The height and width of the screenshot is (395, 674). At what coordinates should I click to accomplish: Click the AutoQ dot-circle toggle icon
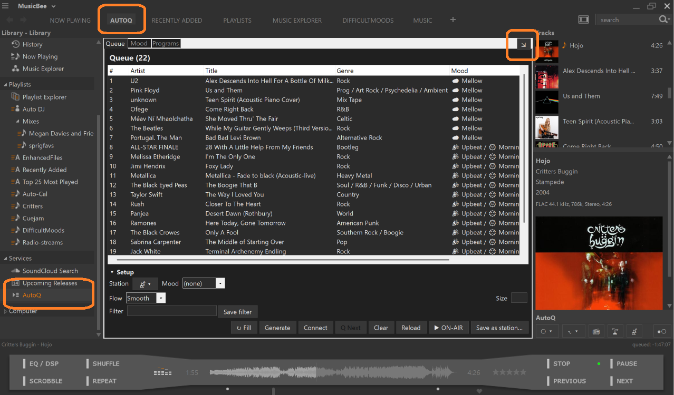(660, 331)
